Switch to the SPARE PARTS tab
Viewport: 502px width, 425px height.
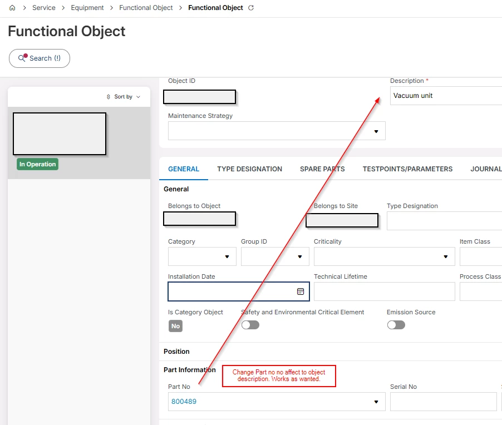click(322, 169)
